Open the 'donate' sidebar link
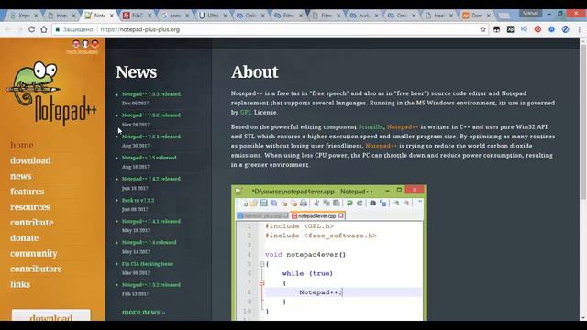The image size is (587, 330). pos(25,238)
